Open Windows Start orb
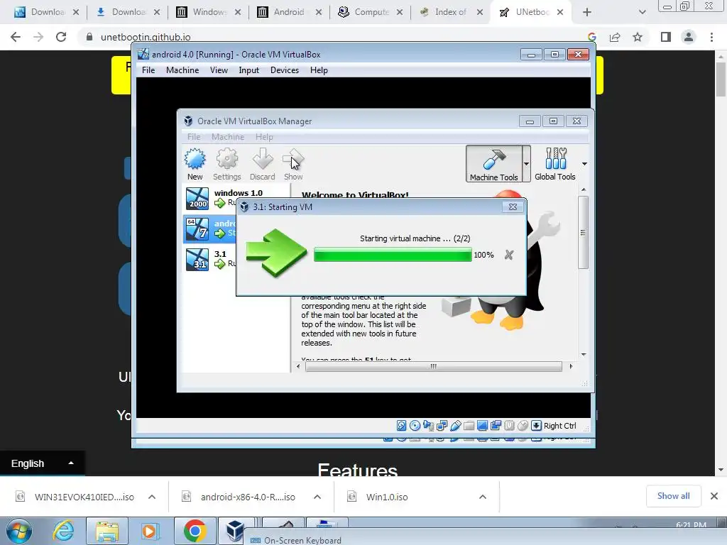This screenshot has width=727, height=545. (19, 531)
